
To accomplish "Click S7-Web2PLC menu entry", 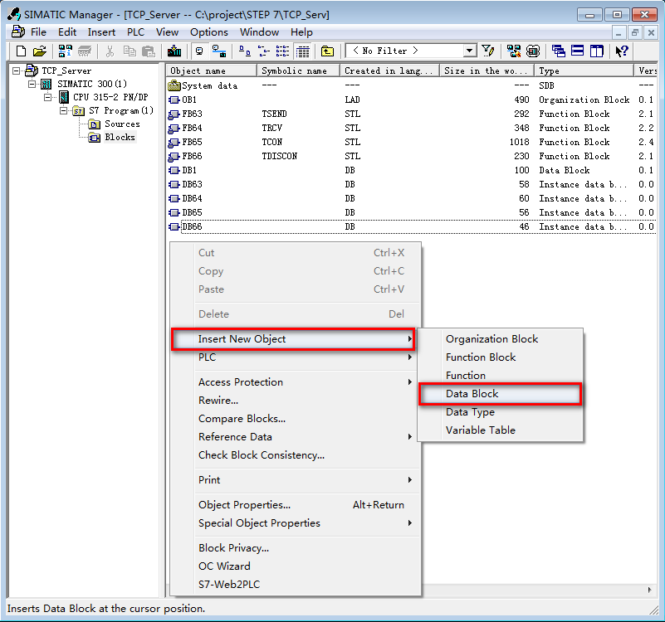I will click(x=296, y=585).
